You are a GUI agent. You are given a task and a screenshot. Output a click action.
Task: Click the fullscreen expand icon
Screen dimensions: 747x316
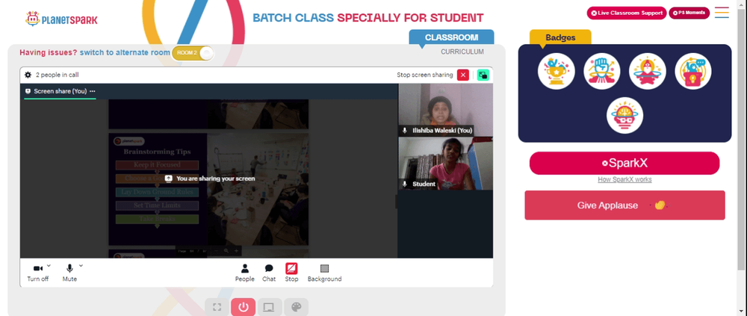click(x=217, y=308)
